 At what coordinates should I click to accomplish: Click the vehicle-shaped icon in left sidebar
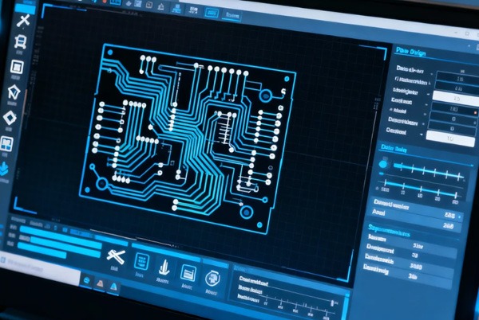click(22, 41)
